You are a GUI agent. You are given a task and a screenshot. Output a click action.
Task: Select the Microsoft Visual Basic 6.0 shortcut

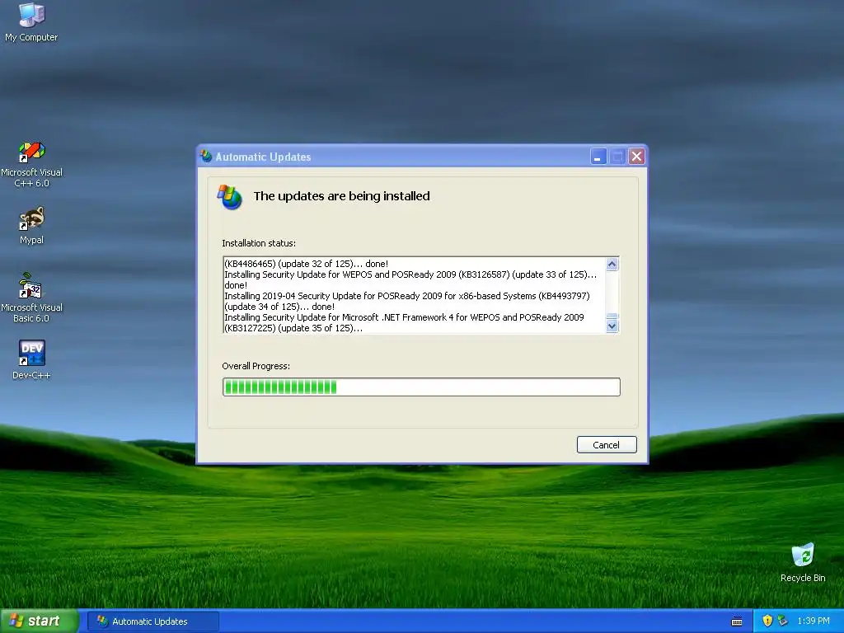click(x=31, y=298)
